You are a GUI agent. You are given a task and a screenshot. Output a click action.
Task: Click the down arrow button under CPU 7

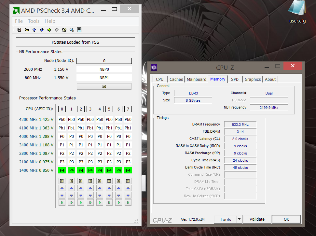[128, 196]
